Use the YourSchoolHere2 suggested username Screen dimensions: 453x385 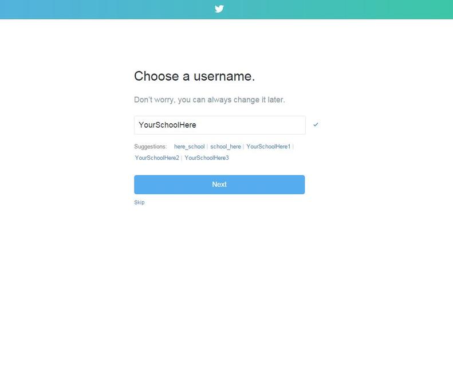(x=157, y=158)
